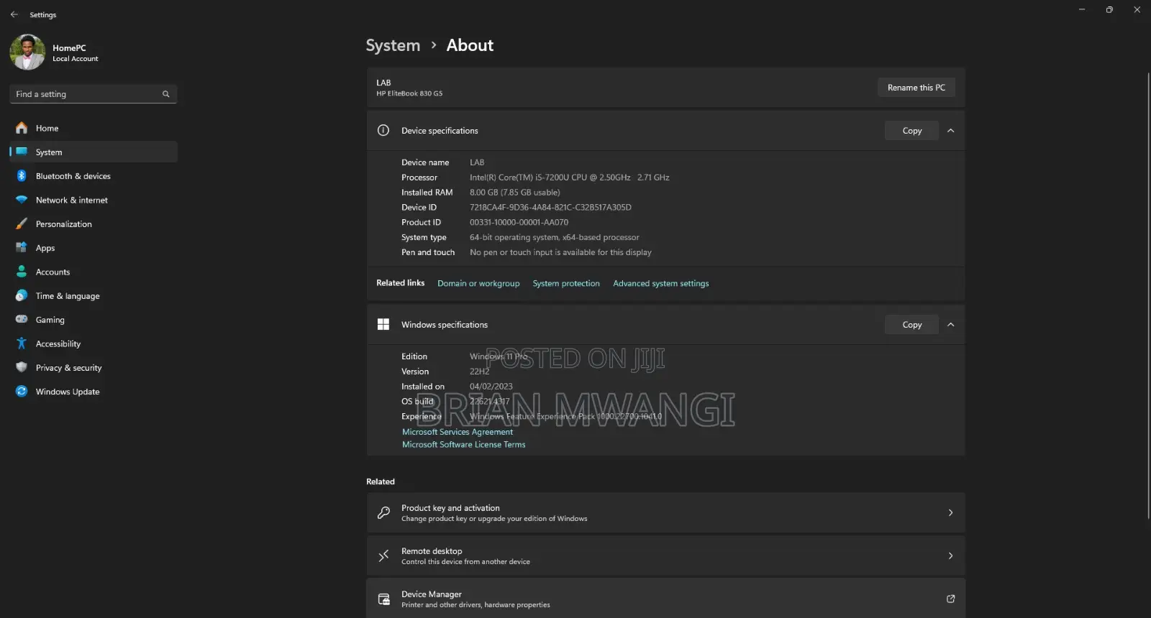Go to Network & internet settings
The image size is (1151, 618).
94,200
